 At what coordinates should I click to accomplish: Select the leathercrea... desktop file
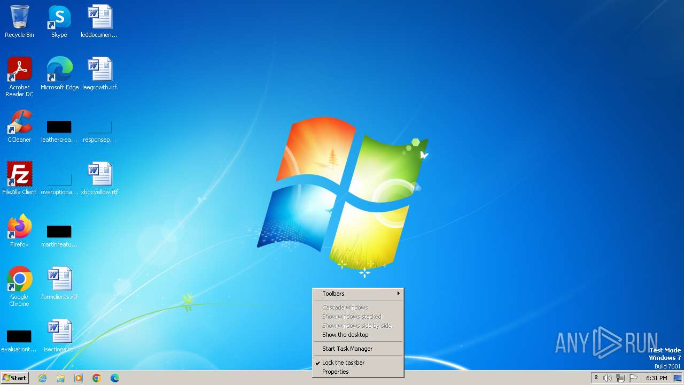[59, 132]
